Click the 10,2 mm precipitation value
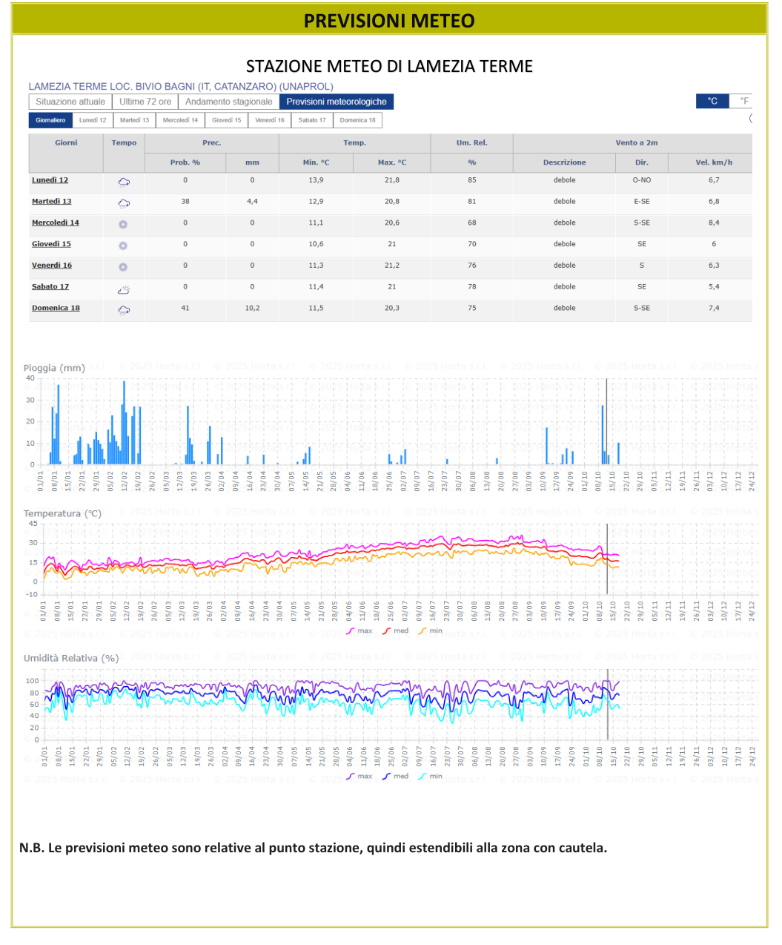The width and height of the screenshot is (782, 945). pyautogui.click(x=252, y=308)
